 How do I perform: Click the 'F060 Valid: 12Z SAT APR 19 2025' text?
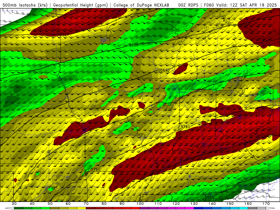click(240, 5)
